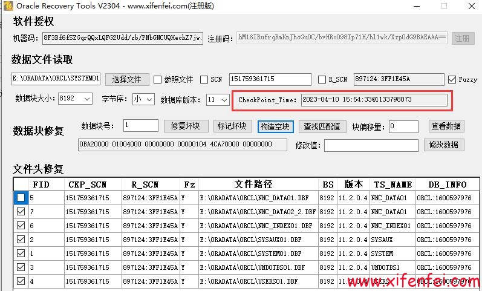Uncheck the row checkbox for FID 6
This screenshot has width=482, height=291.
21,226
